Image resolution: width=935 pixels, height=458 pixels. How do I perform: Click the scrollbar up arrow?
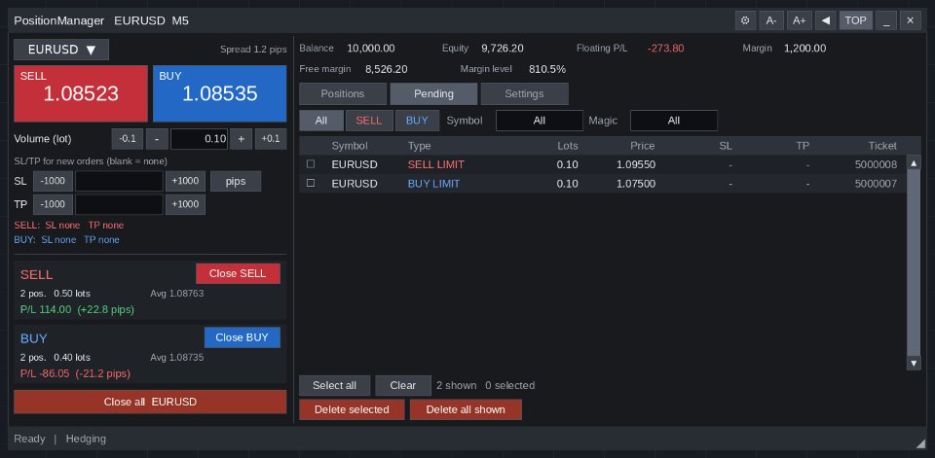pyautogui.click(x=914, y=162)
